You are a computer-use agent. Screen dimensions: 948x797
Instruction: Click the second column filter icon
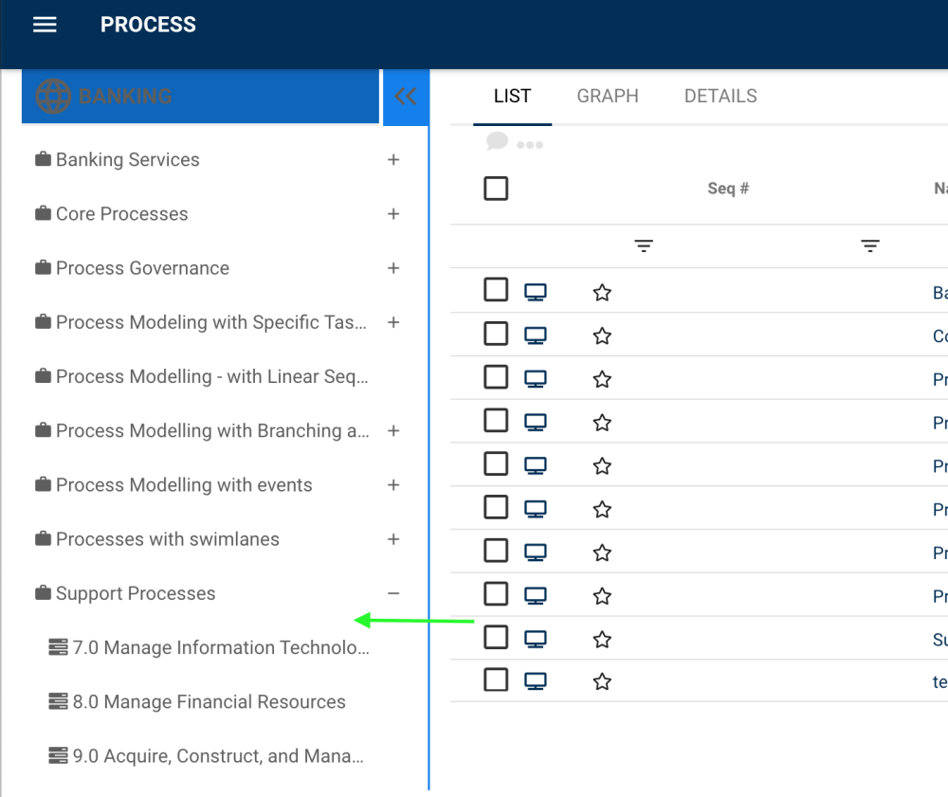[x=870, y=246]
